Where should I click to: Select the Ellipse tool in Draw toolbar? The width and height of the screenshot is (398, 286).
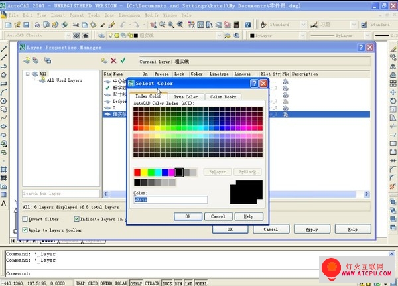(3, 127)
